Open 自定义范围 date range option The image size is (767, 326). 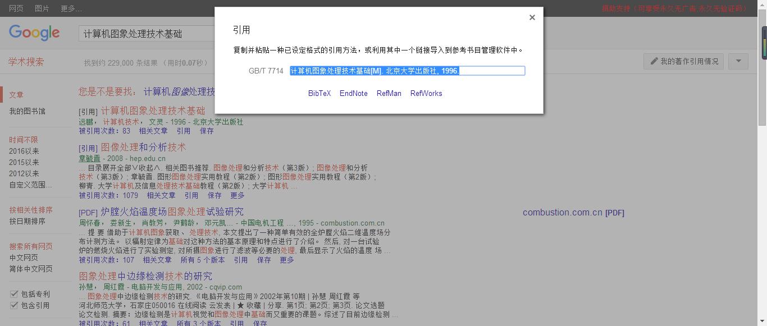click(x=30, y=185)
